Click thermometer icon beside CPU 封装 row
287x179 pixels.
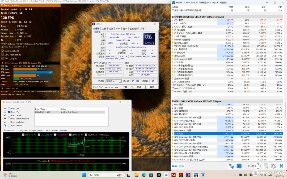point(173,20)
